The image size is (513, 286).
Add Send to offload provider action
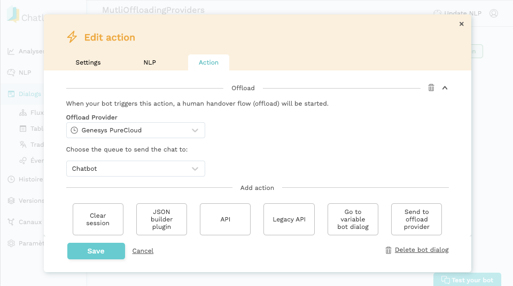click(x=416, y=219)
